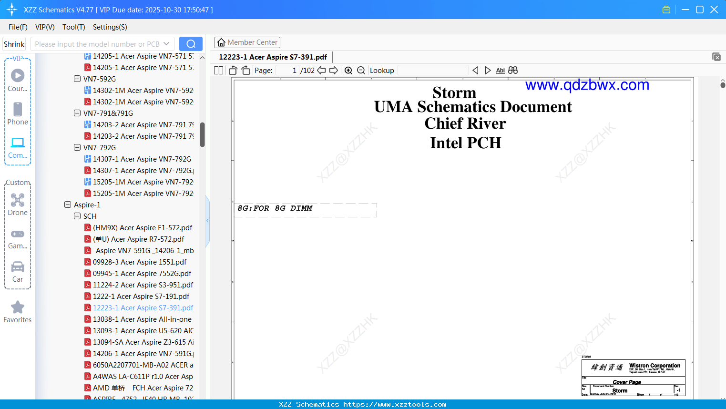The image size is (726, 409).
Task: Click the Shrink button
Action: click(x=14, y=44)
